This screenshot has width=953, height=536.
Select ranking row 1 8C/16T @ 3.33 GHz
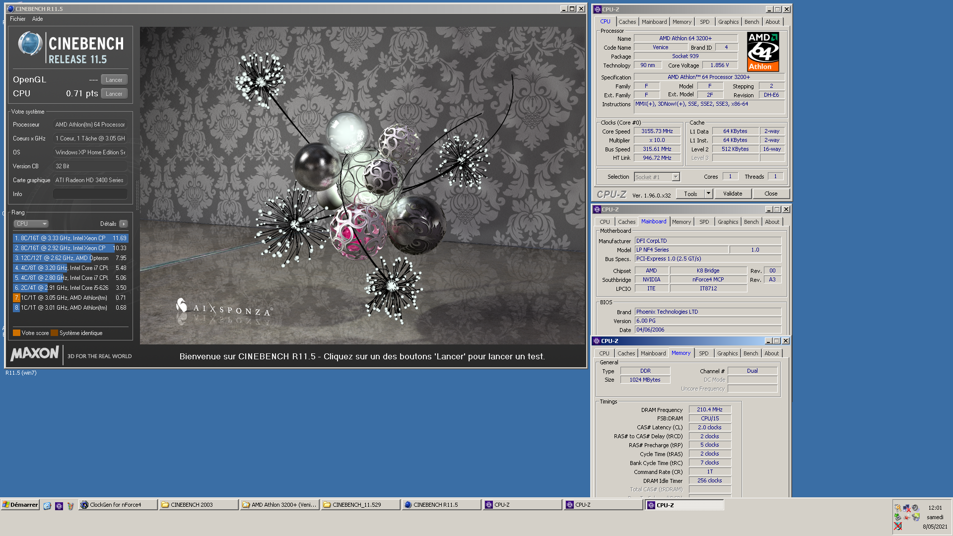tap(70, 238)
